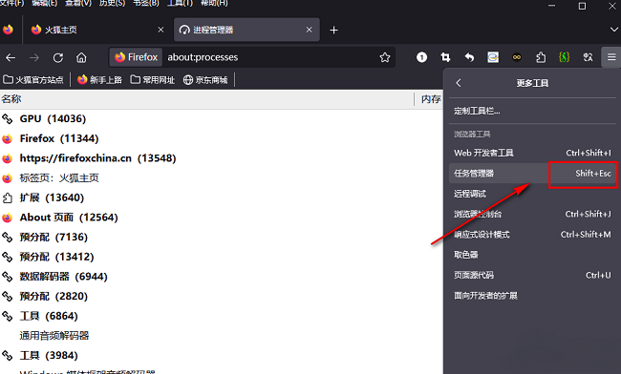Click the 通用音频解码器 sub-row

tap(221, 336)
